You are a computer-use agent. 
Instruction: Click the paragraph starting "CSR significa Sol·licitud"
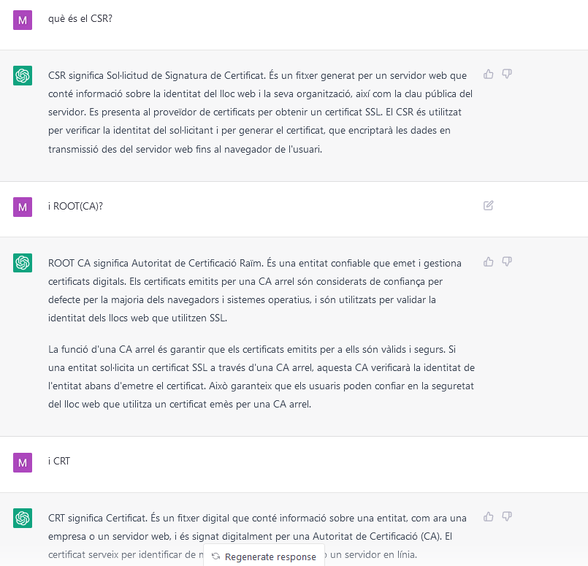(261, 112)
